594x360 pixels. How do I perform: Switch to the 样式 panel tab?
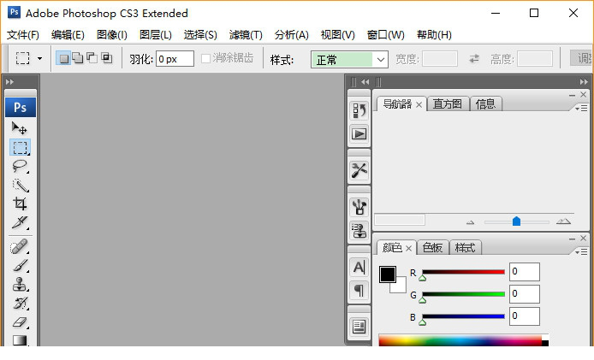tap(465, 248)
